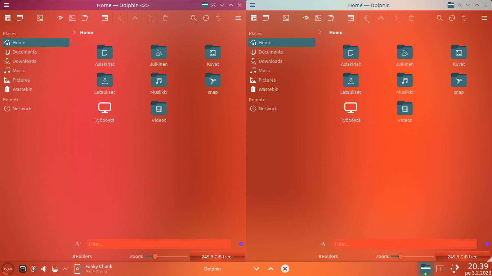
Task: Select Videot folder in right Dolphin window
Action: [x=405, y=112]
